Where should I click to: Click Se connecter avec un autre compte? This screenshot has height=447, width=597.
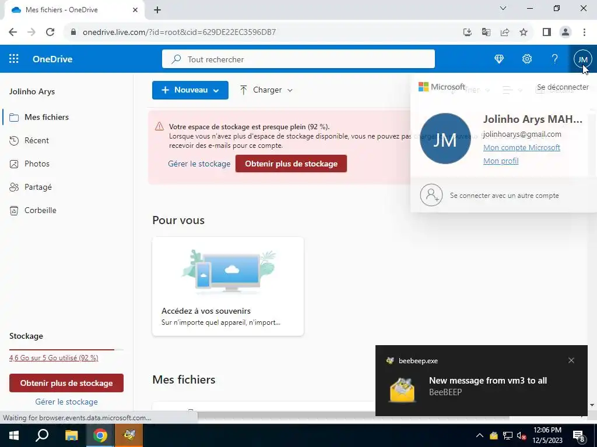pyautogui.click(x=504, y=196)
